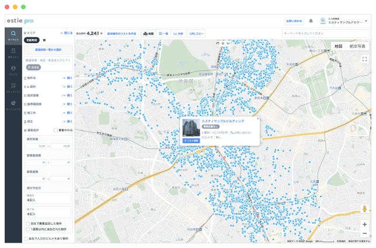The height and width of the screenshot is (248, 376).
Task: Click the お問い合わせ button in header
Action: pyautogui.click(x=294, y=20)
